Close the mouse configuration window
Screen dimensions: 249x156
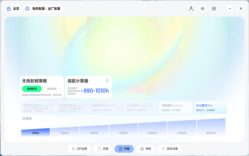(x=240, y=8)
